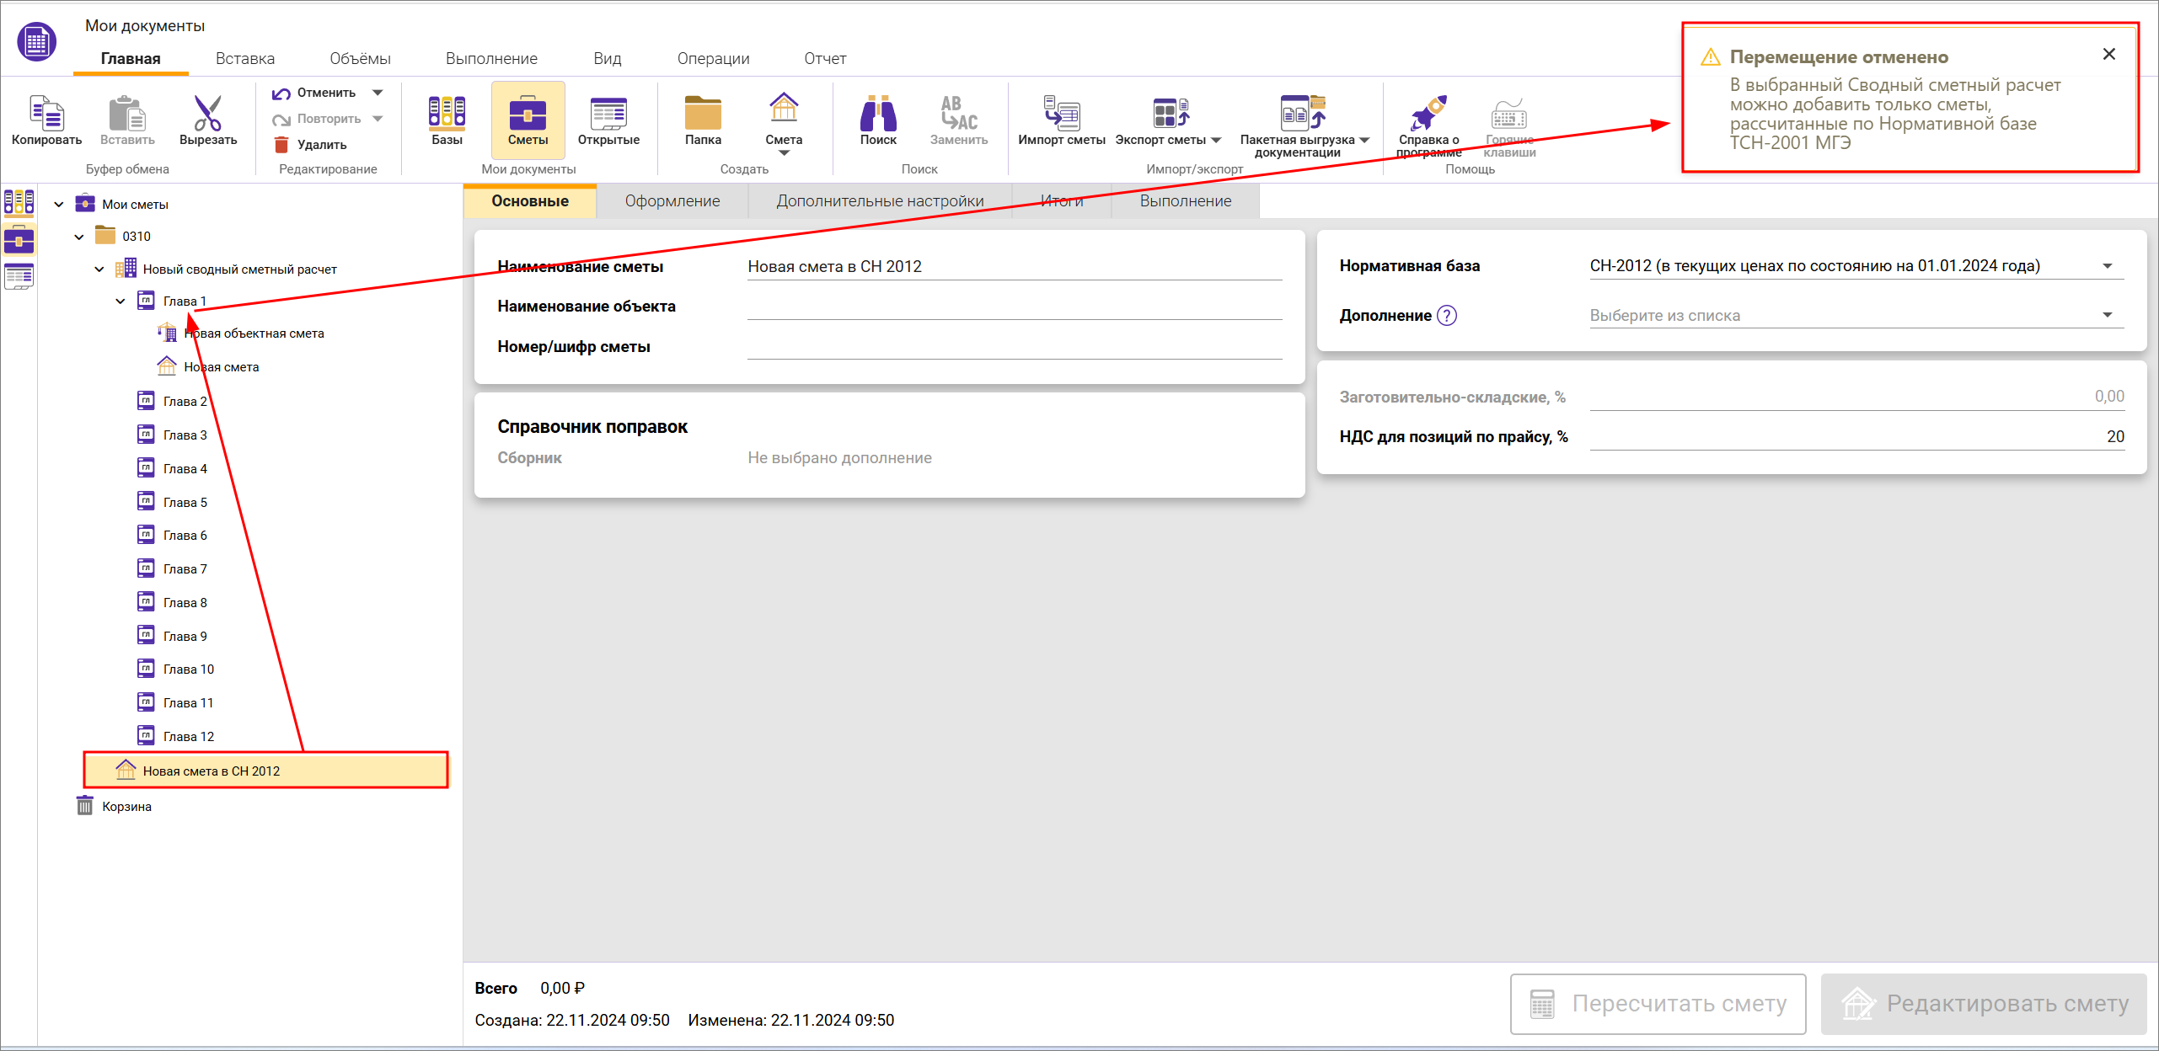
Task: Click the Импорт сметы icon
Action: pos(1061,114)
